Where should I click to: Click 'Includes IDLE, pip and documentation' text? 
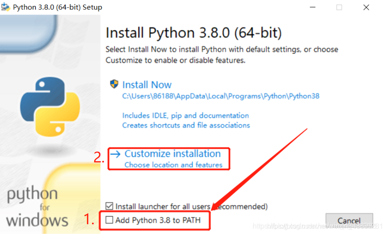point(185,116)
